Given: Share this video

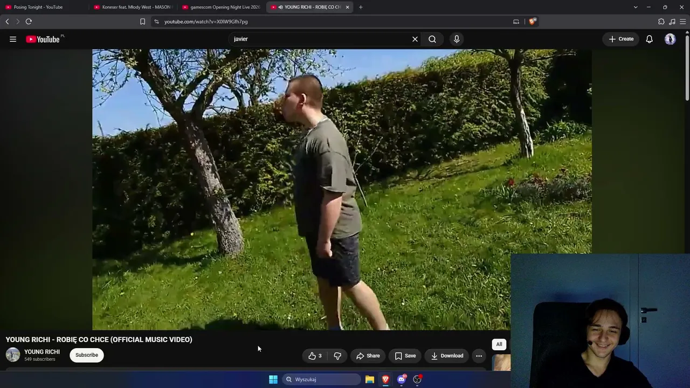Looking at the screenshot, I should tap(368, 356).
